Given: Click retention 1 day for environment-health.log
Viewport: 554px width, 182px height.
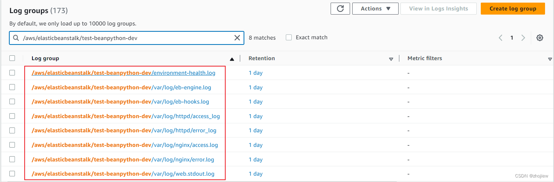Looking at the screenshot, I should point(256,73).
